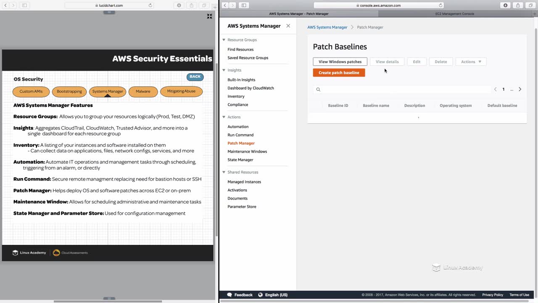Open Automation in the sidebar

pyautogui.click(x=238, y=127)
